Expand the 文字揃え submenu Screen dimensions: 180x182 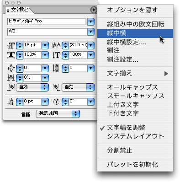pos(135,74)
